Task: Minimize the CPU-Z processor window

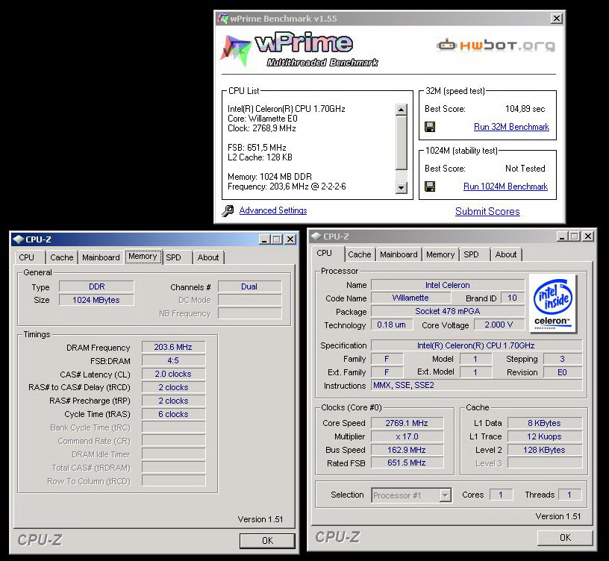Action: (x=563, y=236)
